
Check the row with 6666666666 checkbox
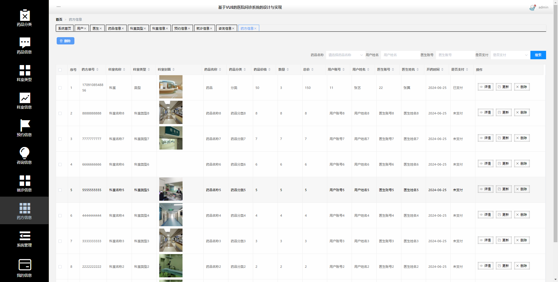pyautogui.click(x=60, y=164)
